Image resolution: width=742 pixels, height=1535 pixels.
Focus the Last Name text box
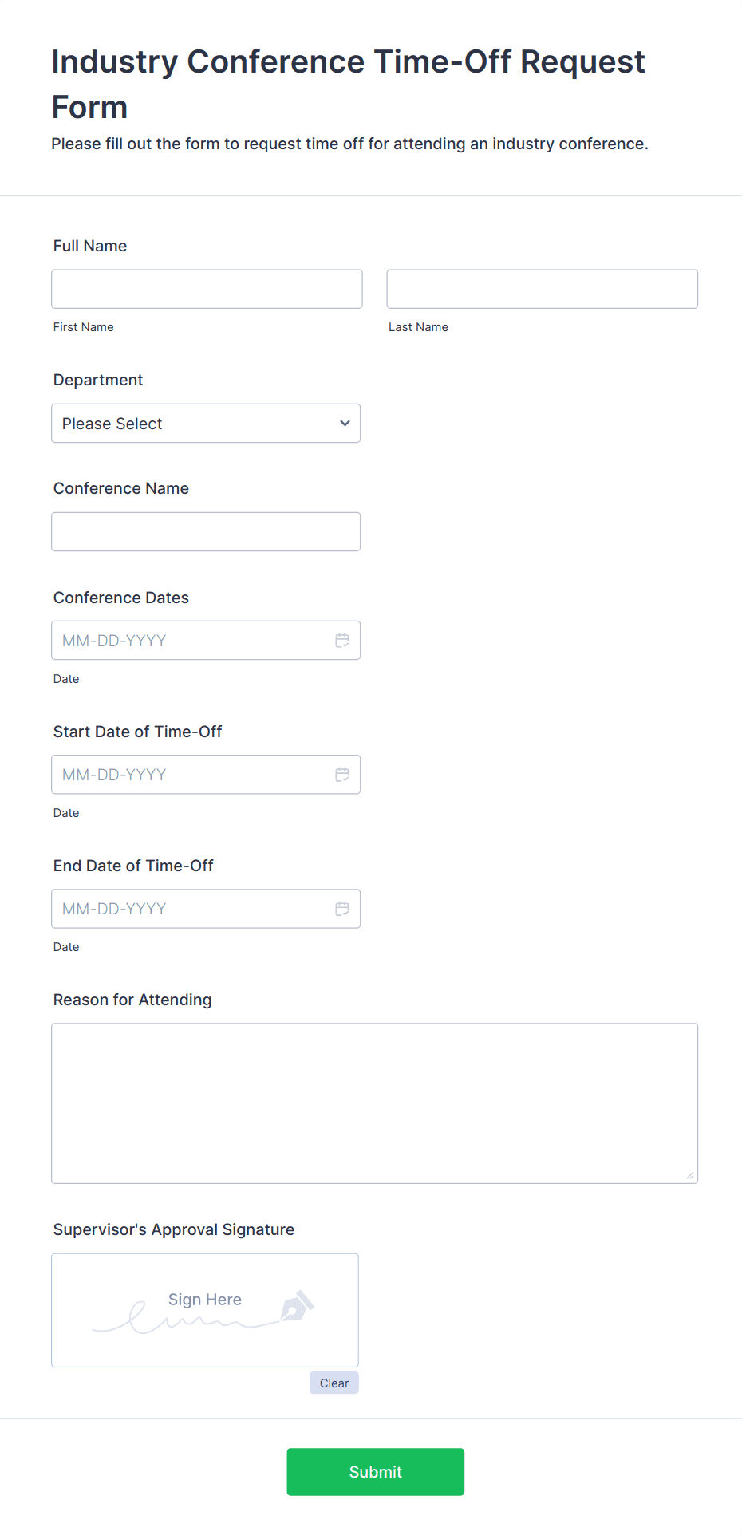542,289
